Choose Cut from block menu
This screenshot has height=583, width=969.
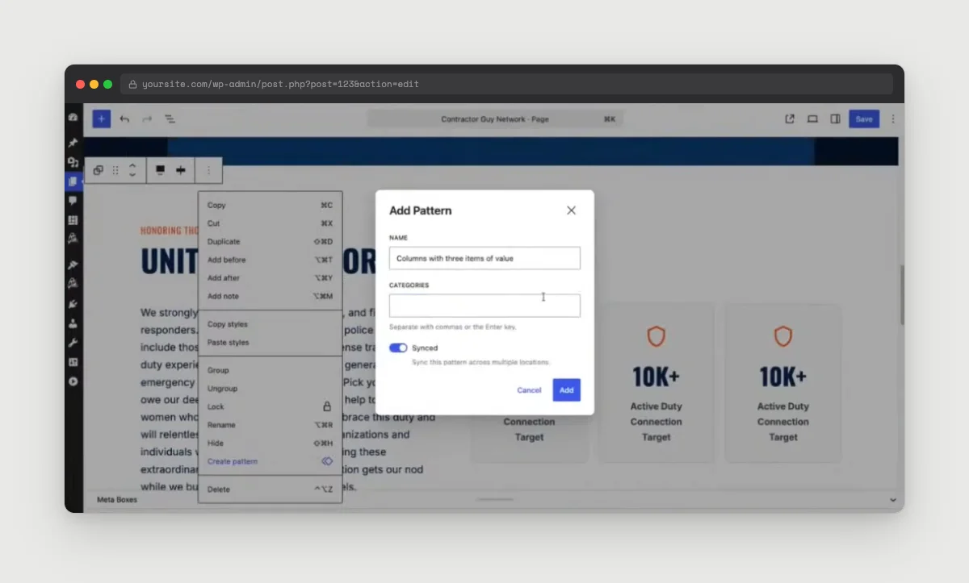coord(271,223)
